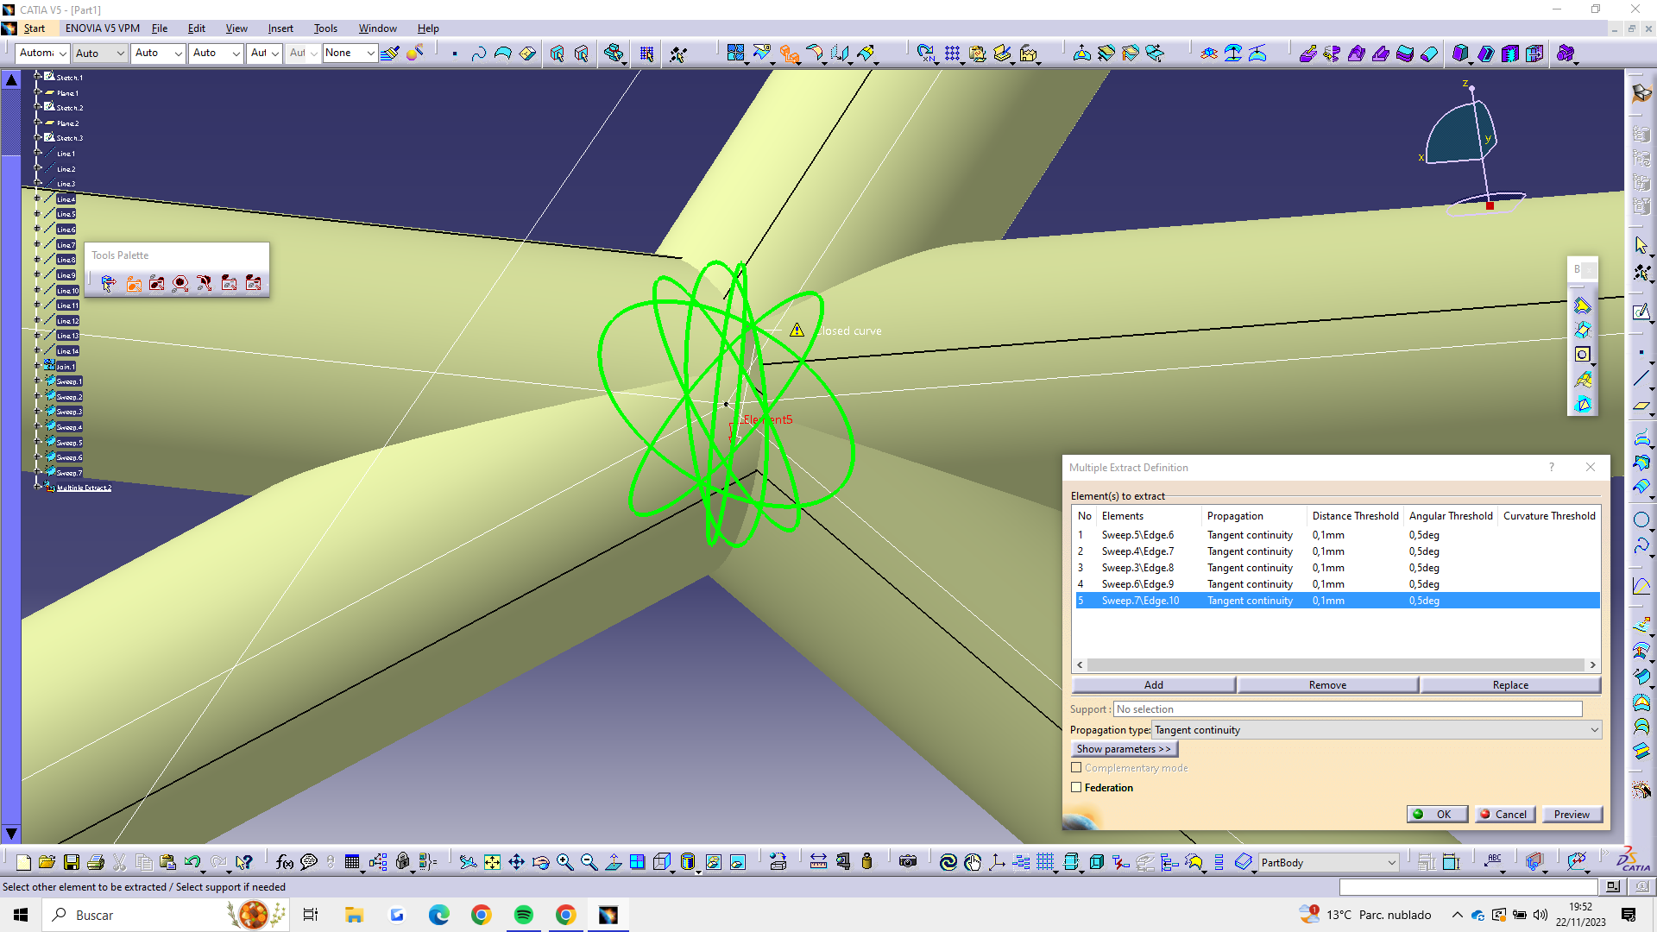Click the Remove button
1657x932 pixels.
pos(1326,684)
